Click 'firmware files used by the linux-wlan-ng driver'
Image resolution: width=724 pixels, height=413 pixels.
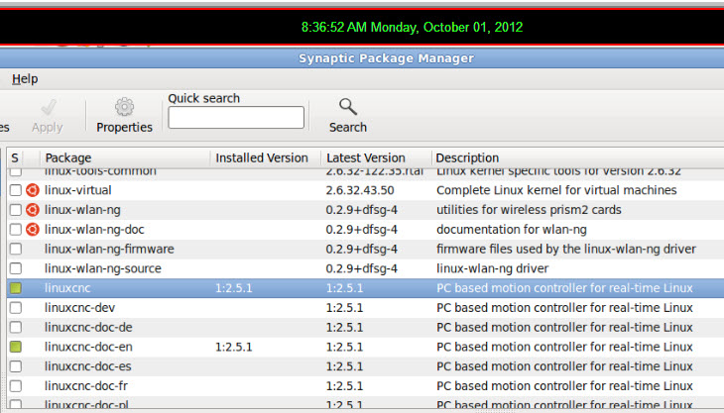click(x=566, y=249)
